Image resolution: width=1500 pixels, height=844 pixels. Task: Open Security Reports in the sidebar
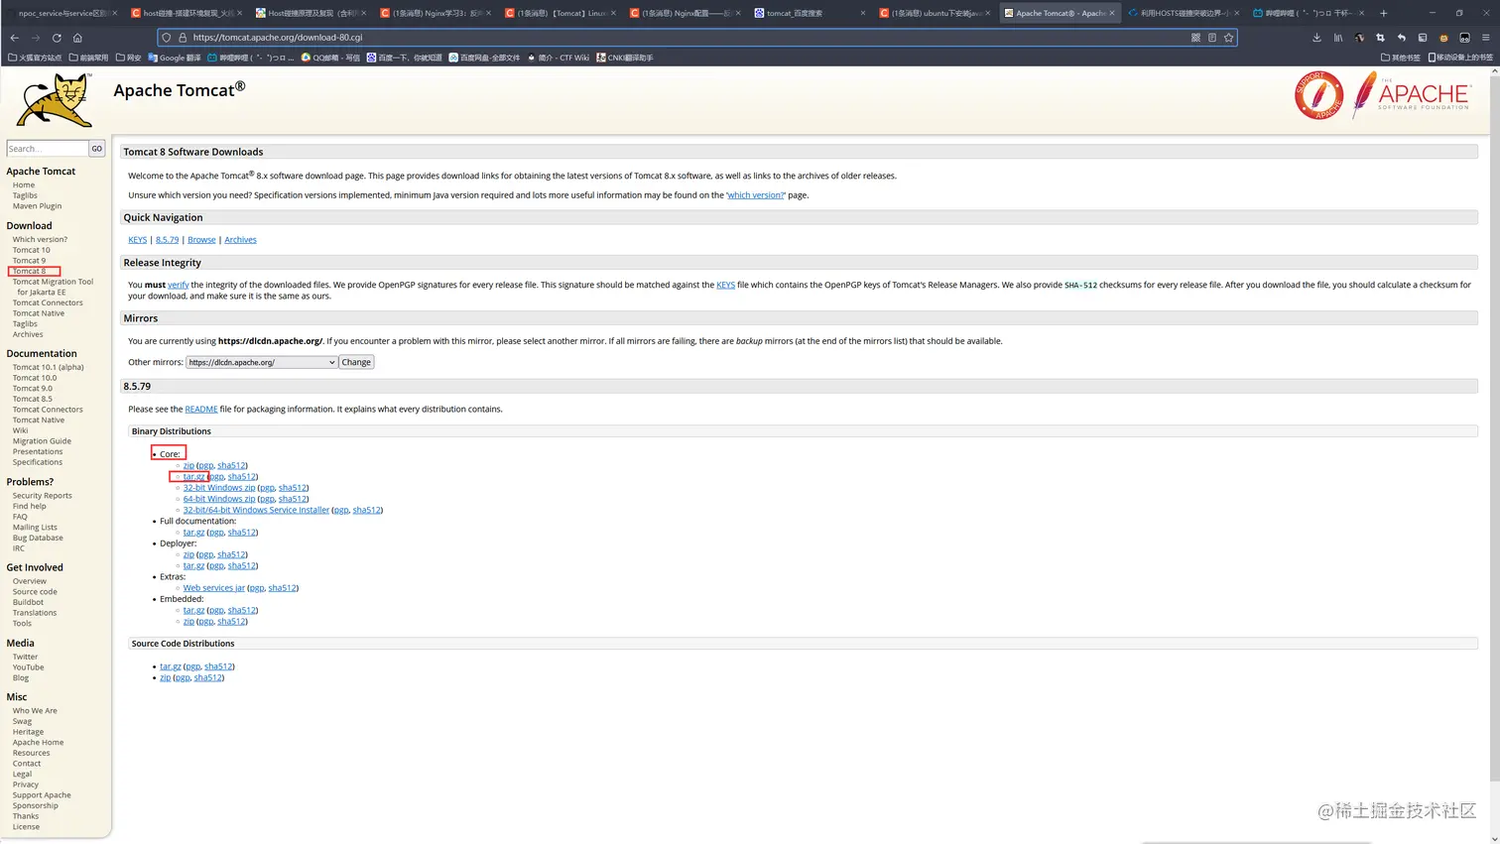click(x=42, y=496)
